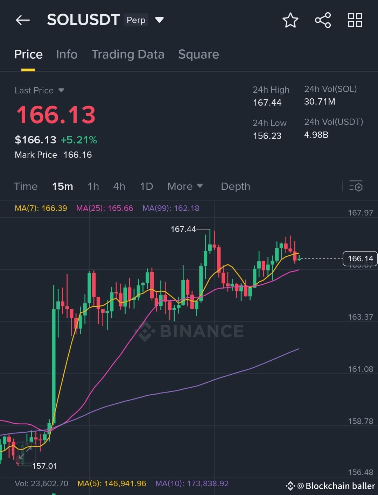Switch to the Info tab
The image size is (378, 495).
[66, 54]
